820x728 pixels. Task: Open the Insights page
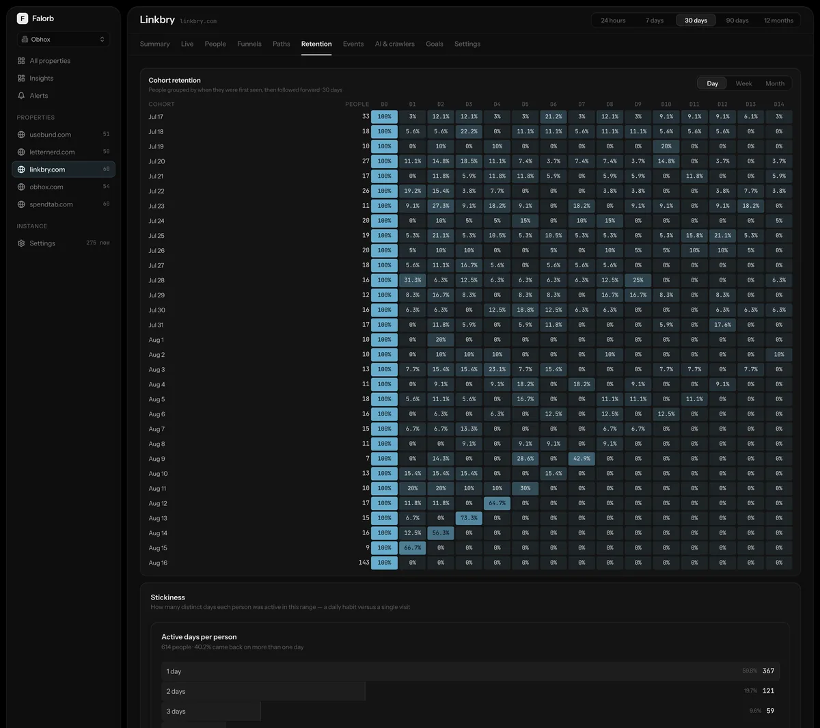click(64, 79)
